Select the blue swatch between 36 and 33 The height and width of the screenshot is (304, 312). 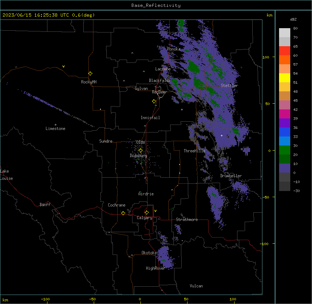284,132
